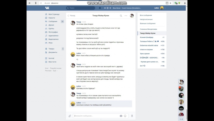Open friend avatar with red notification badge

coord(181,89)
